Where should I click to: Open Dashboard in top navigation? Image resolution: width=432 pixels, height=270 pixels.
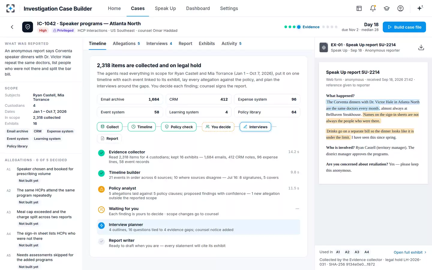pos(198,8)
